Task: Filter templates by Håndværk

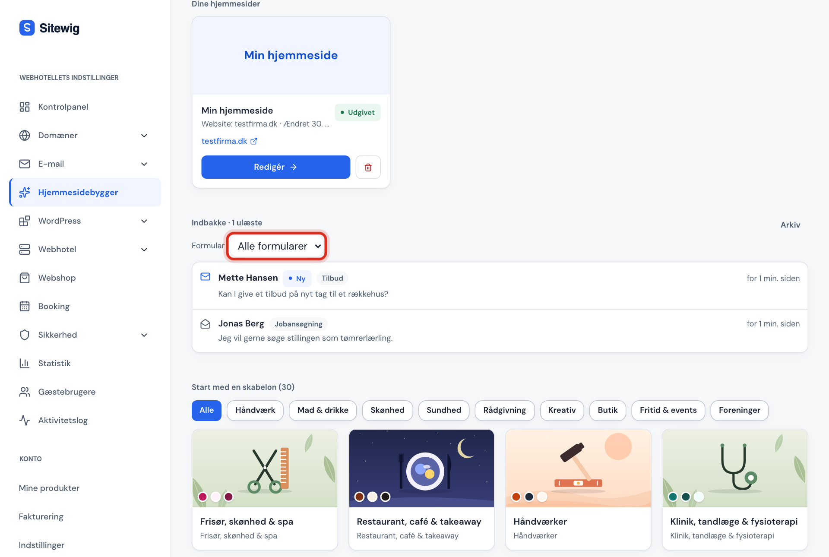Action: tap(255, 410)
